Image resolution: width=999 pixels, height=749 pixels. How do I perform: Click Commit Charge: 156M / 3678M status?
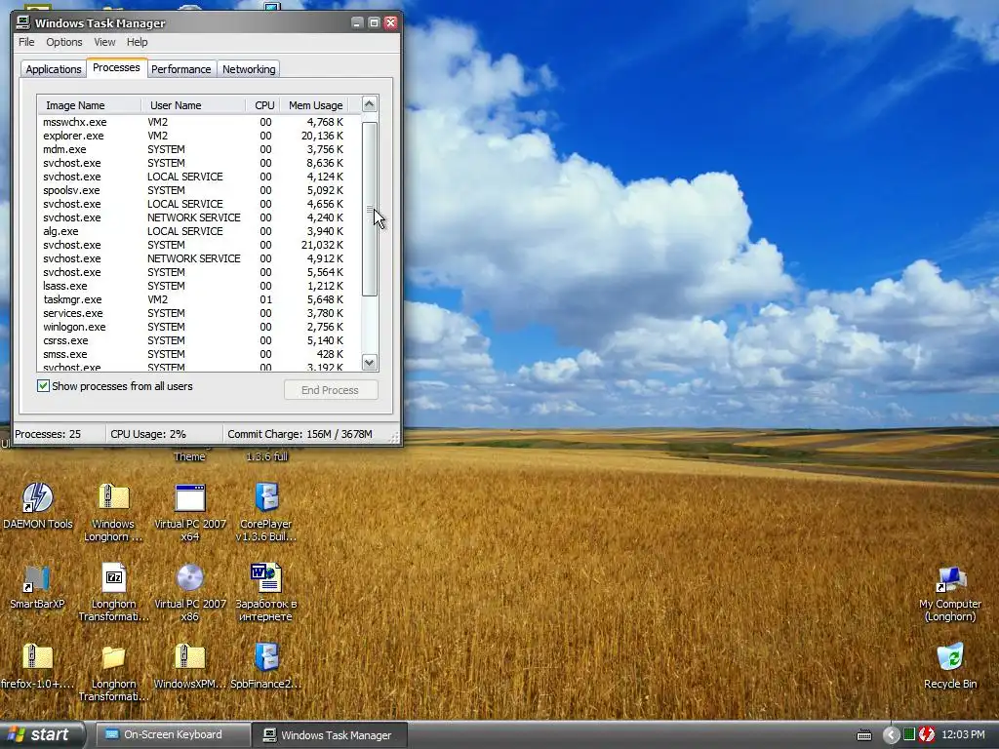click(305, 434)
